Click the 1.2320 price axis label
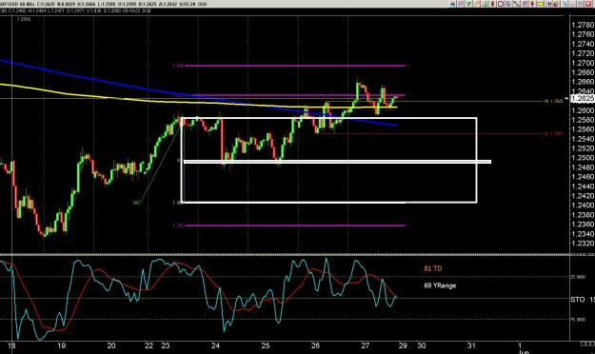The height and width of the screenshot is (354, 595). pyautogui.click(x=583, y=244)
